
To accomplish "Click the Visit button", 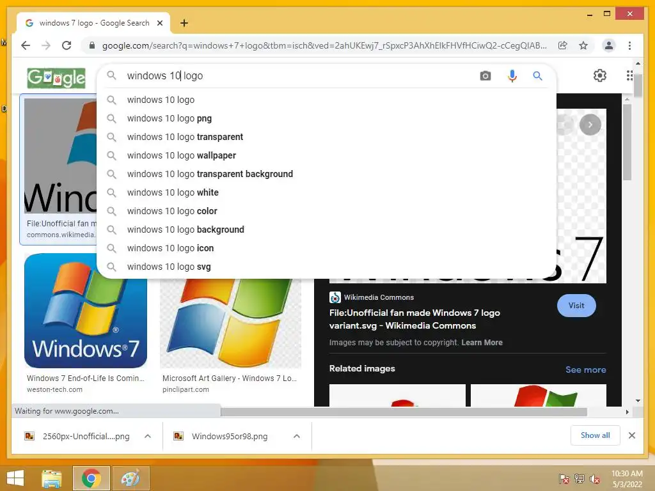I will [x=576, y=306].
